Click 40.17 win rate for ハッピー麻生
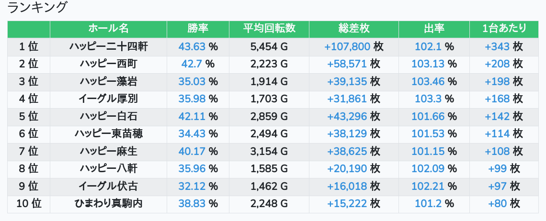The width and height of the screenshot is (546, 221). click(x=192, y=151)
